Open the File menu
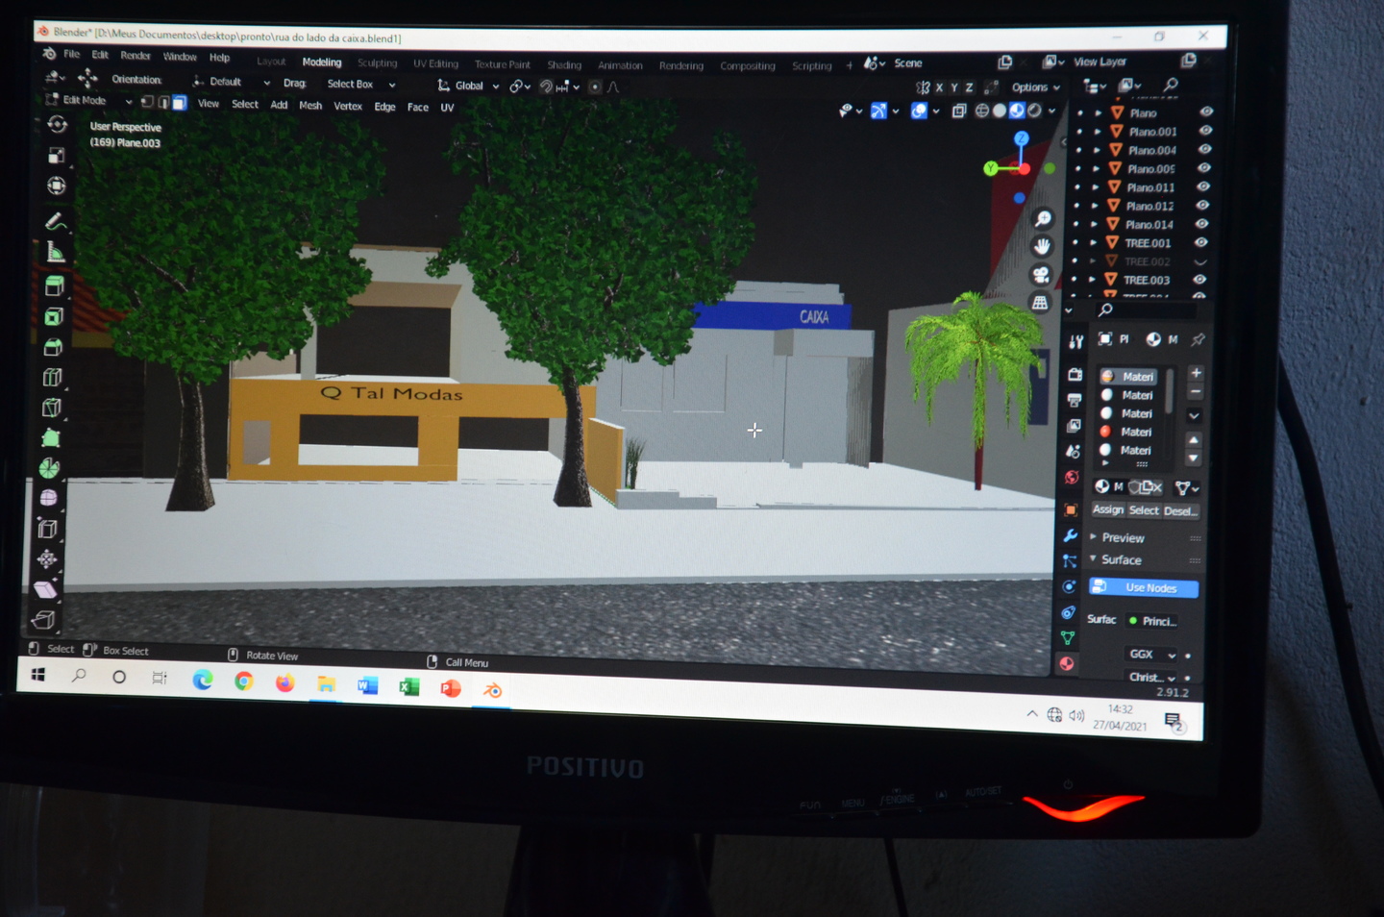The height and width of the screenshot is (917, 1384). click(x=72, y=54)
